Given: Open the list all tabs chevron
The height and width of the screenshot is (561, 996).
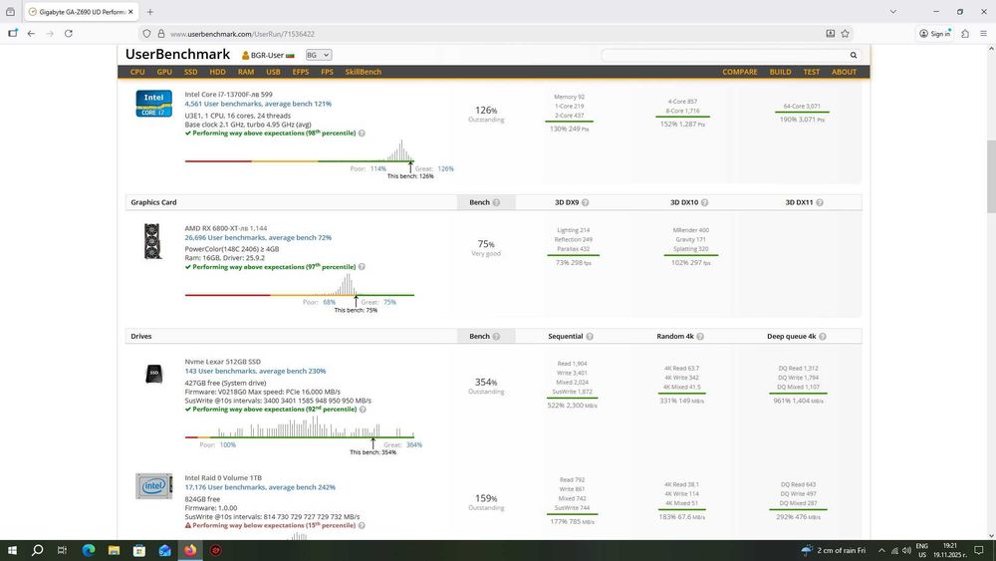Looking at the screenshot, I should point(893,11).
